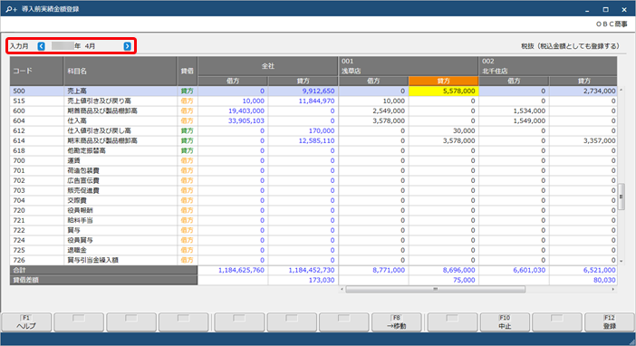636x346 pixels.
Task: Click the F8 →移動 button
Action: (x=396, y=322)
